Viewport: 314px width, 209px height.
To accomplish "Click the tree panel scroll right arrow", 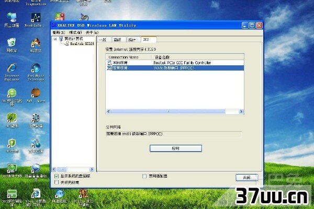I will click(92, 169).
